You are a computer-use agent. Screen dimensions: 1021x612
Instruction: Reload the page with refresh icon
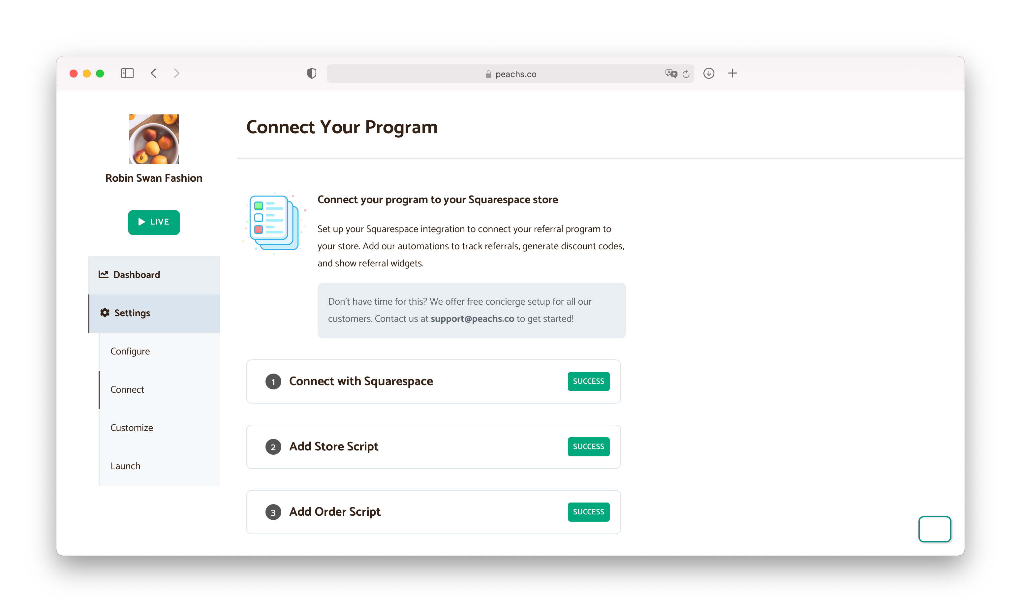(x=686, y=74)
